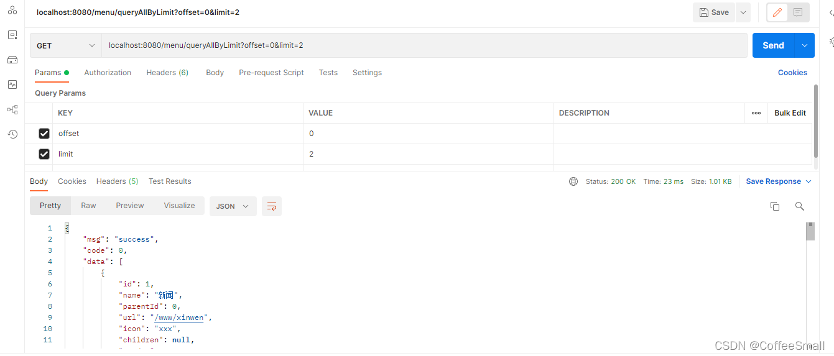
Task: Open the Settings tab
Action: (367, 73)
